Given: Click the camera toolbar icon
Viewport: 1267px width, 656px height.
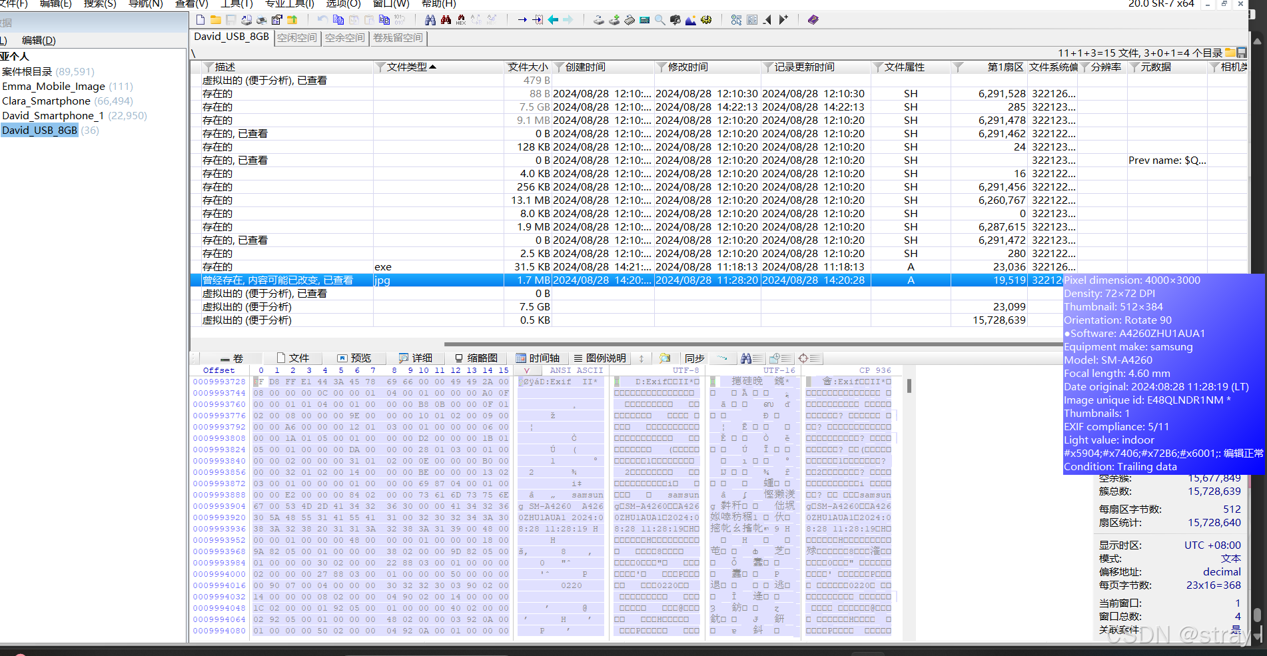Looking at the screenshot, I should tap(675, 20).
